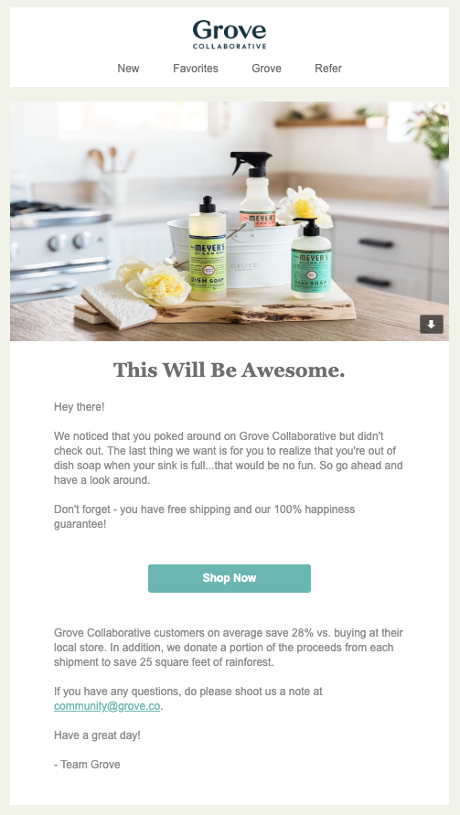Click the paragraph about saving 28%
Screen dimensions: 460x815
point(229,648)
